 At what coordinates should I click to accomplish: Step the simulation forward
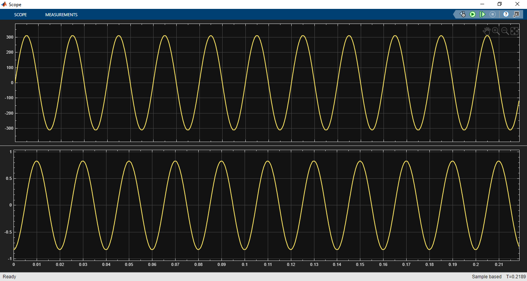click(x=482, y=14)
